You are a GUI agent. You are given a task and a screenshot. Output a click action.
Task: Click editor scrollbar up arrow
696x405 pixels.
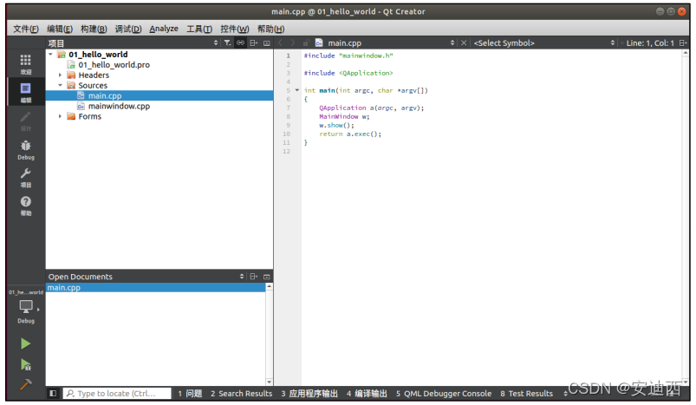point(686,53)
